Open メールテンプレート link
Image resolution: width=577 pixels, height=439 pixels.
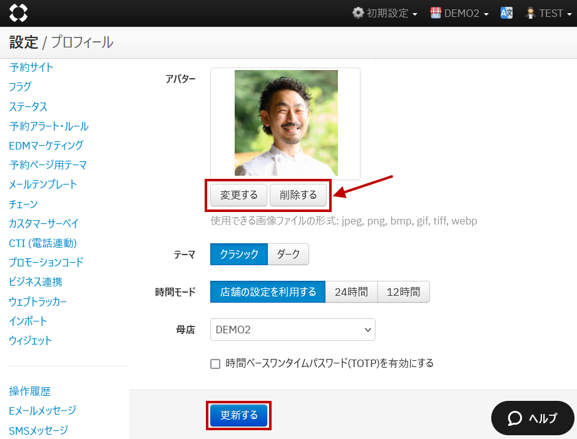coord(43,184)
